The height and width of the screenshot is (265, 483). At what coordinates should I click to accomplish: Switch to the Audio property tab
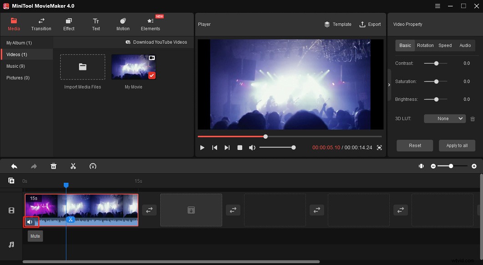click(465, 45)
